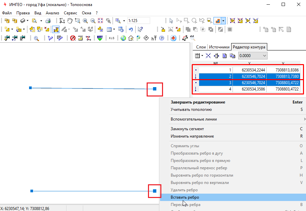This screenshot has width=306, height=211.
Task: Click the converging arrows icon in contour editor
Action: tap(208, 56)
